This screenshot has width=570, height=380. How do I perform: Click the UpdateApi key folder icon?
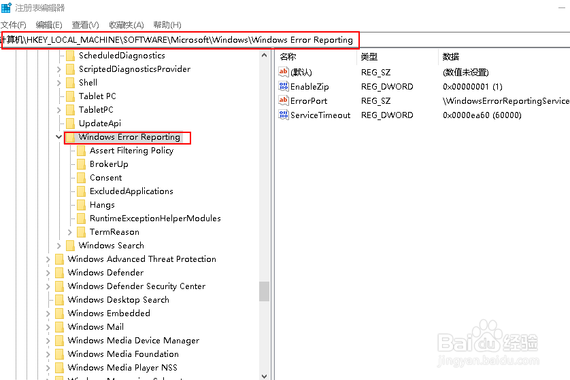click(71, 123)
